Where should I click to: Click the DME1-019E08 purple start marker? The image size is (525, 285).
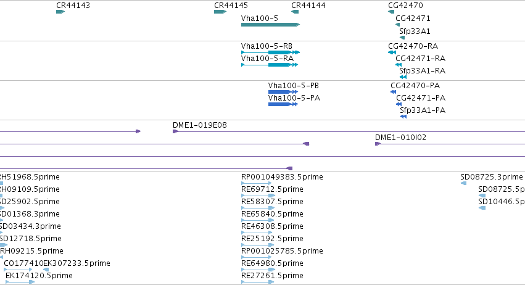tap(175, 131)
